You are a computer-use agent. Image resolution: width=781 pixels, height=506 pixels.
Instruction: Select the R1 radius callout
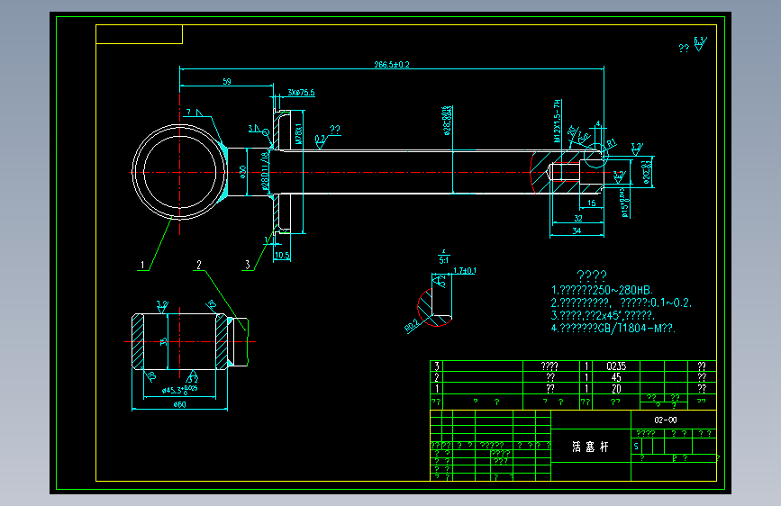(612, 143)
